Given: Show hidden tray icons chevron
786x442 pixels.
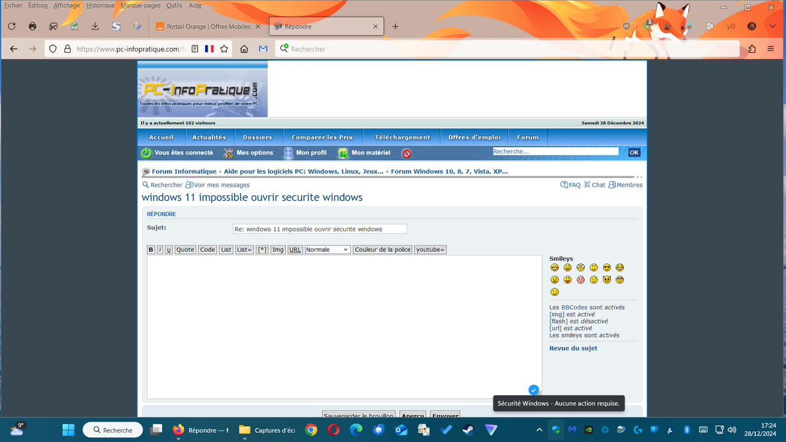Looking at the screenshot, I should pyautogui.click(x=540, y=430).
